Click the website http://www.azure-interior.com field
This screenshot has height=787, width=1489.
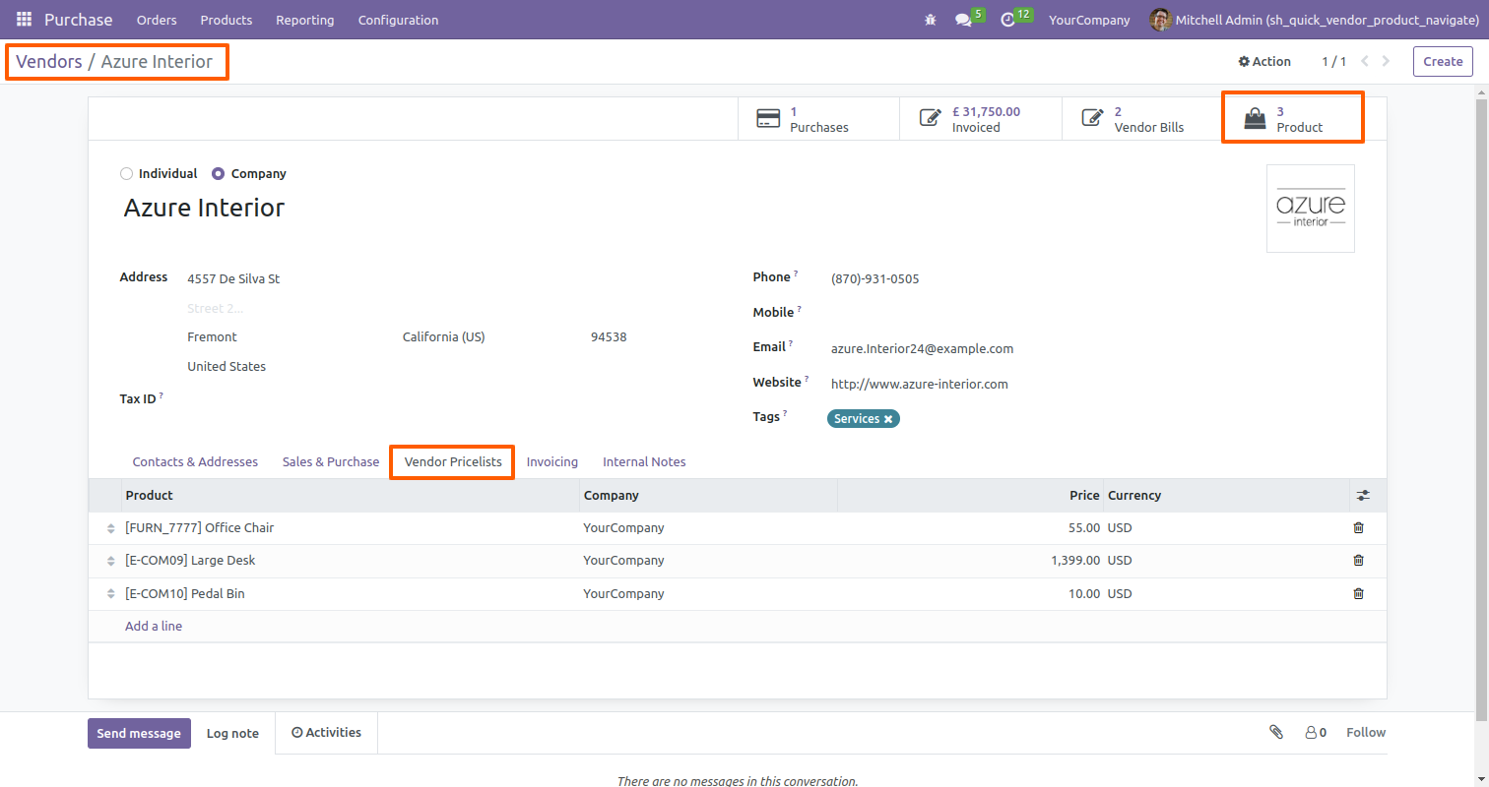(920, 385)
